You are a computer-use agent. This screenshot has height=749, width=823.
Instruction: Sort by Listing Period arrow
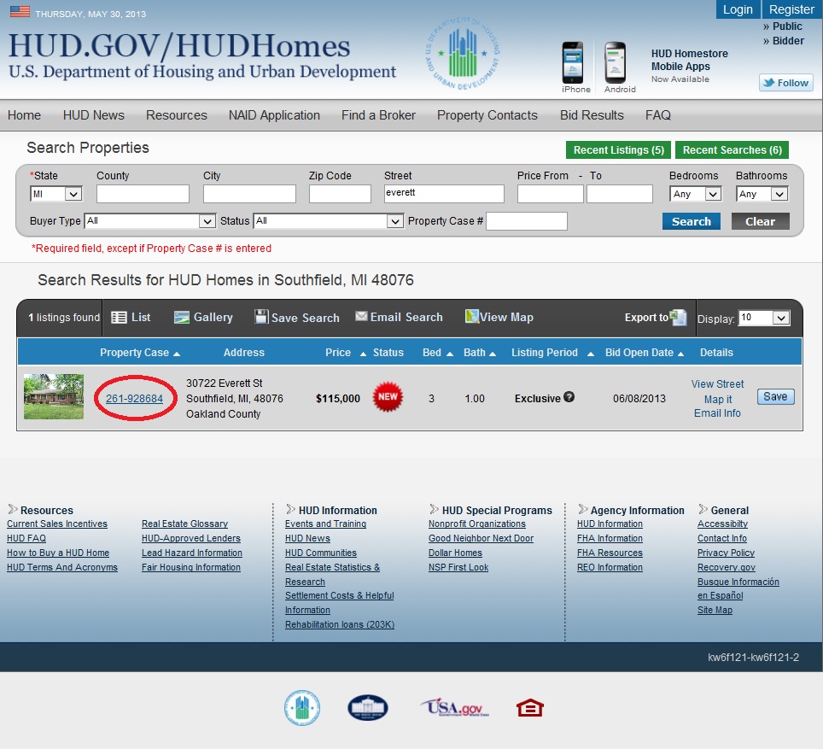pyautogui.click(x=591, y=354)
